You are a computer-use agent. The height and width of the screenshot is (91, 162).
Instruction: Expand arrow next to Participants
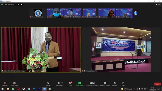65,83
